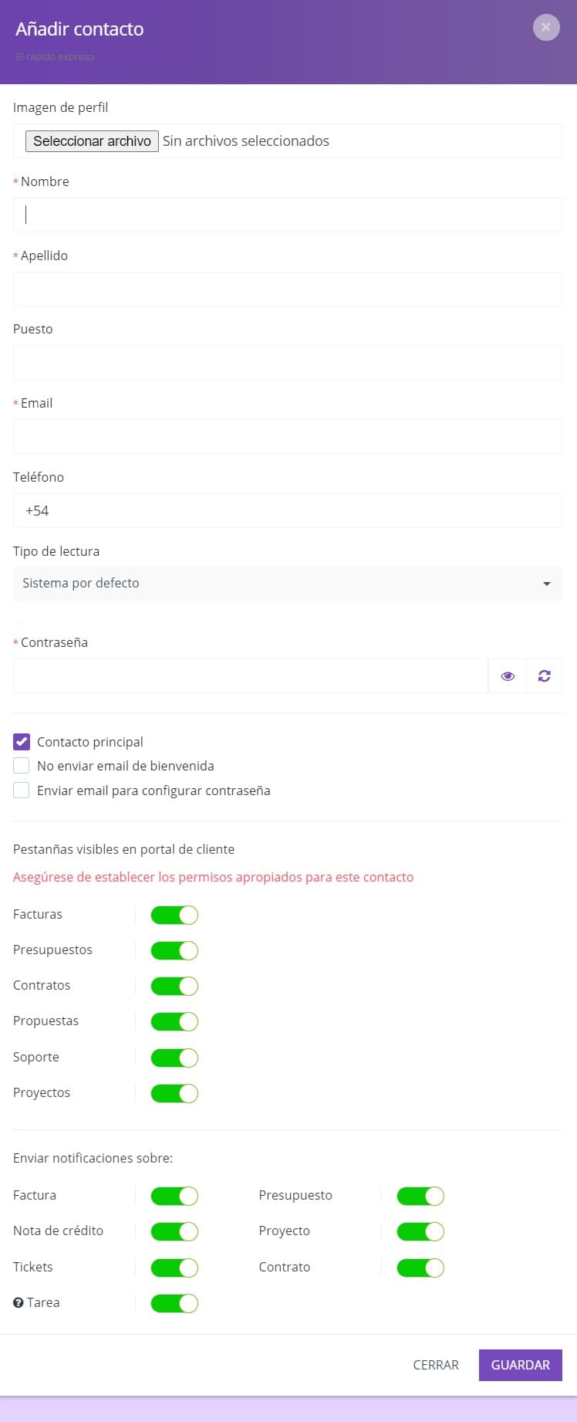Screen dimensions: 577x1422
Task: Turn off Nota de crédito notifications
Action: (x=174, y=1231)
